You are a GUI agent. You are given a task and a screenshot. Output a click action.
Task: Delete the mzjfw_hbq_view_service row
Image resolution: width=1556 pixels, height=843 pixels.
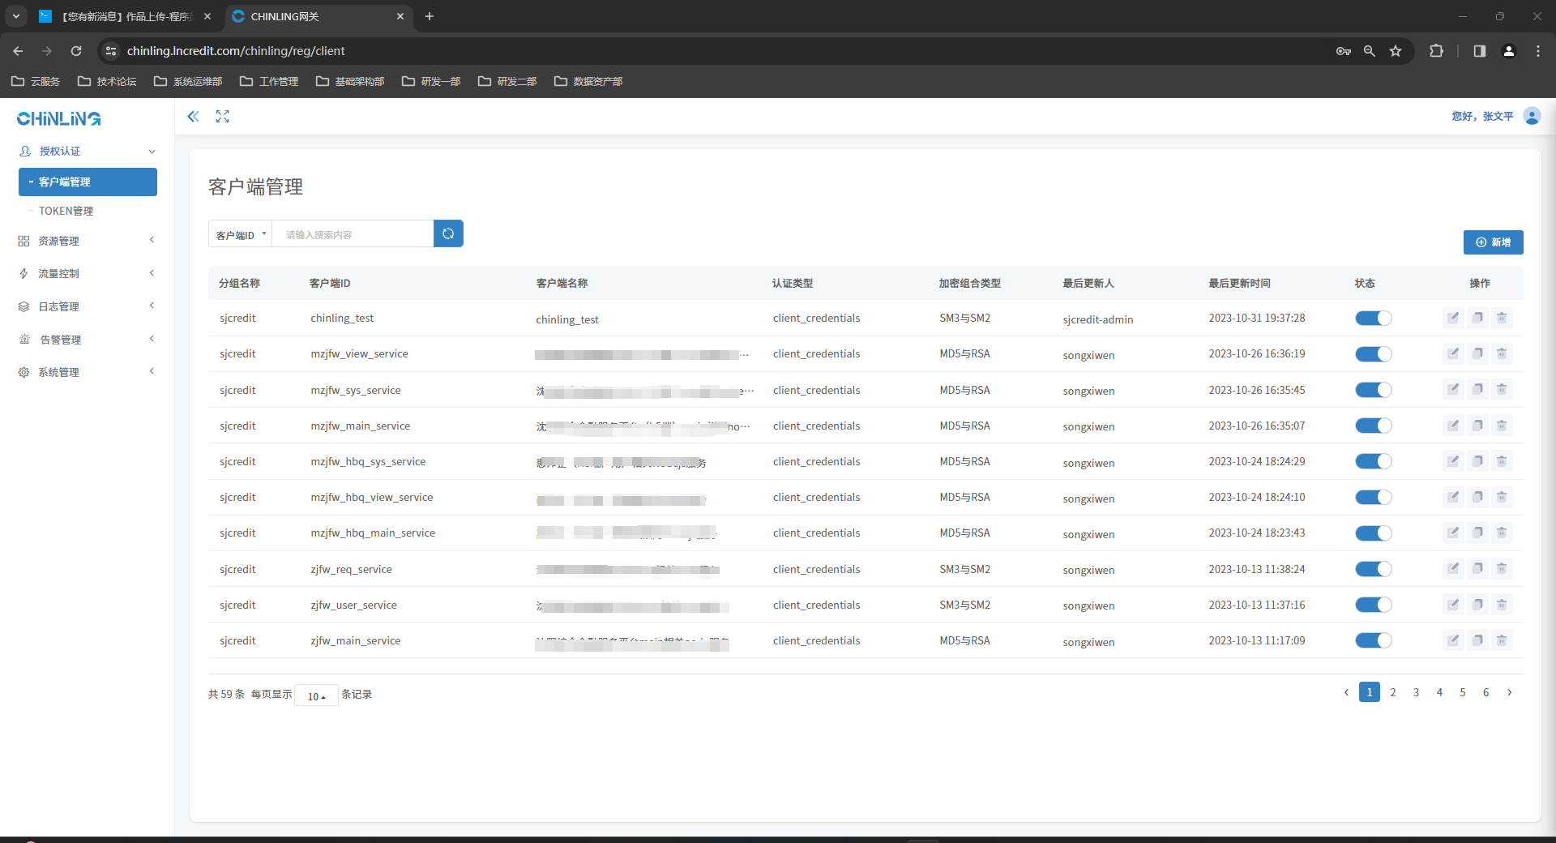[1502, 497]
